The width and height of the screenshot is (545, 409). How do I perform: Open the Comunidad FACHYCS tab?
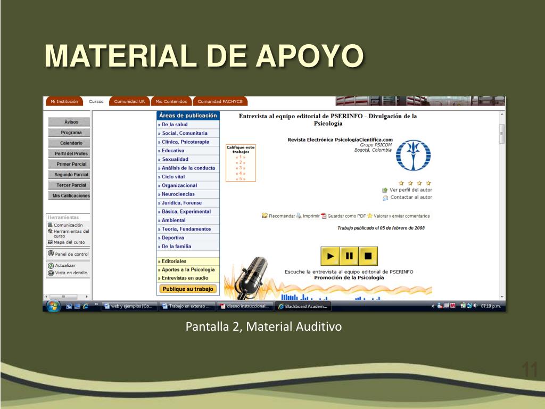point(220,101)
